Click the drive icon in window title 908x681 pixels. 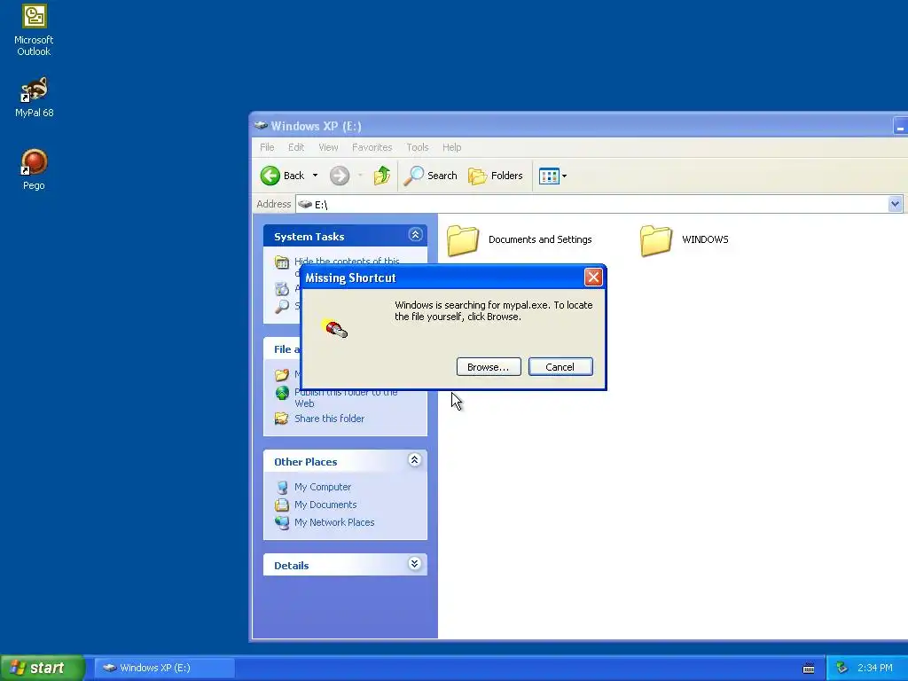pyautogui.click(x=261, y=126)
